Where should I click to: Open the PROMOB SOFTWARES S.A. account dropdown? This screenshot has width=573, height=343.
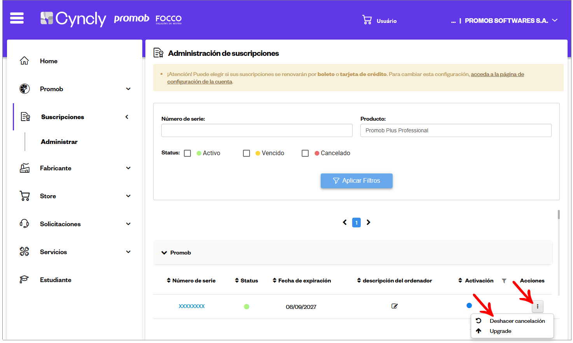(511, 21)
